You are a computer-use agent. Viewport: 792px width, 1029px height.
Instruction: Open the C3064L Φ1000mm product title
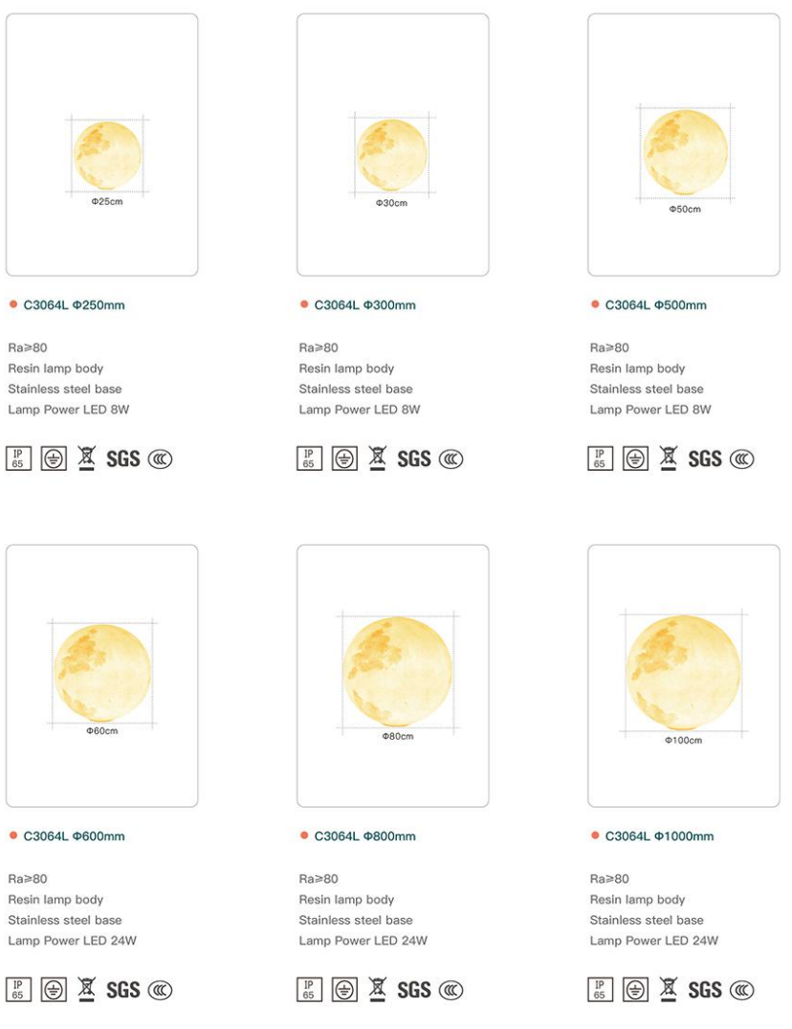point(659,837)
